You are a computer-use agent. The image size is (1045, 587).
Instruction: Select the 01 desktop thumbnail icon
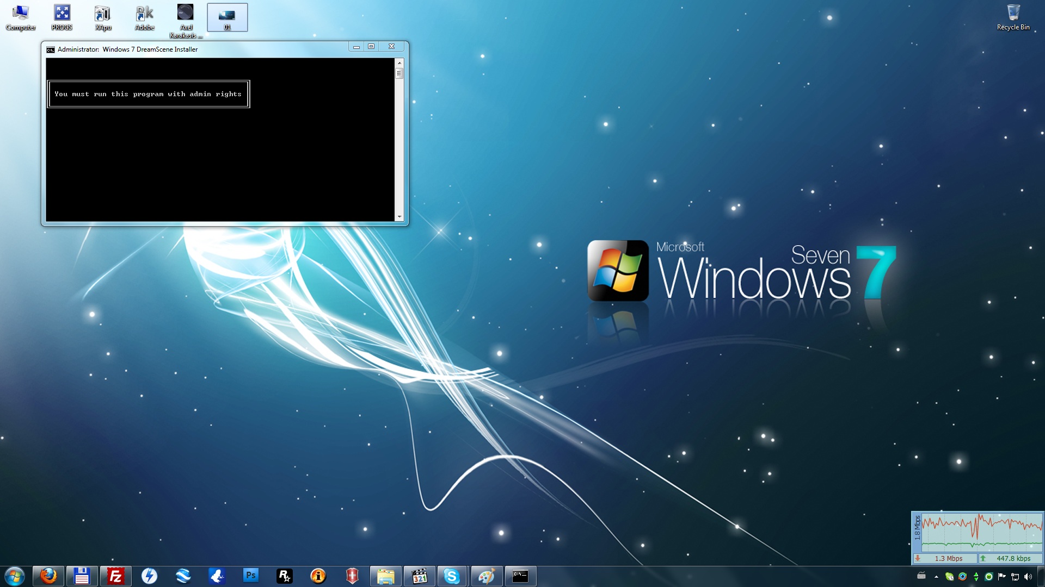click(227, 17)
